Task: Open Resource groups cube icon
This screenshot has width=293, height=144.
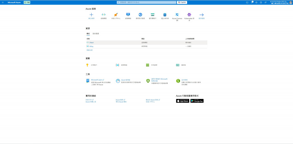Action: tap(117, 65)
